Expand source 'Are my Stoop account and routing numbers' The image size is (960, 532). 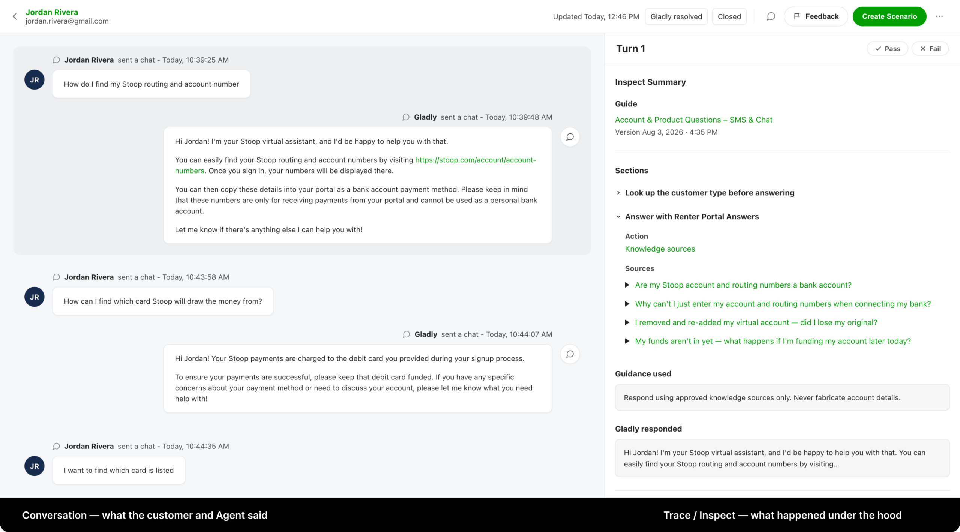point(627,285)
